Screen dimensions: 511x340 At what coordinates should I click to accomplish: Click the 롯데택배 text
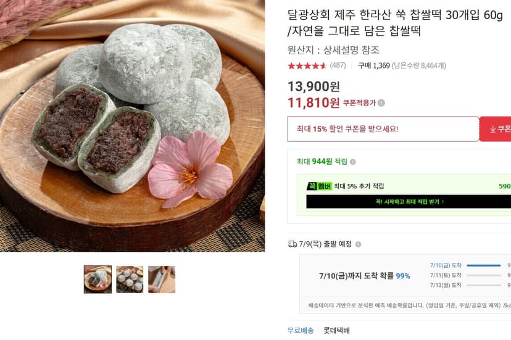coord(336,330)
